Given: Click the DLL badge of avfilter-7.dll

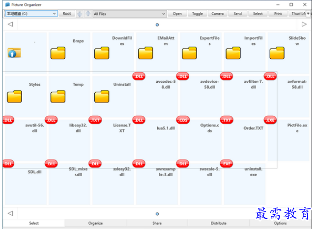Looking at the screenshot, I should tap(227, 76).
